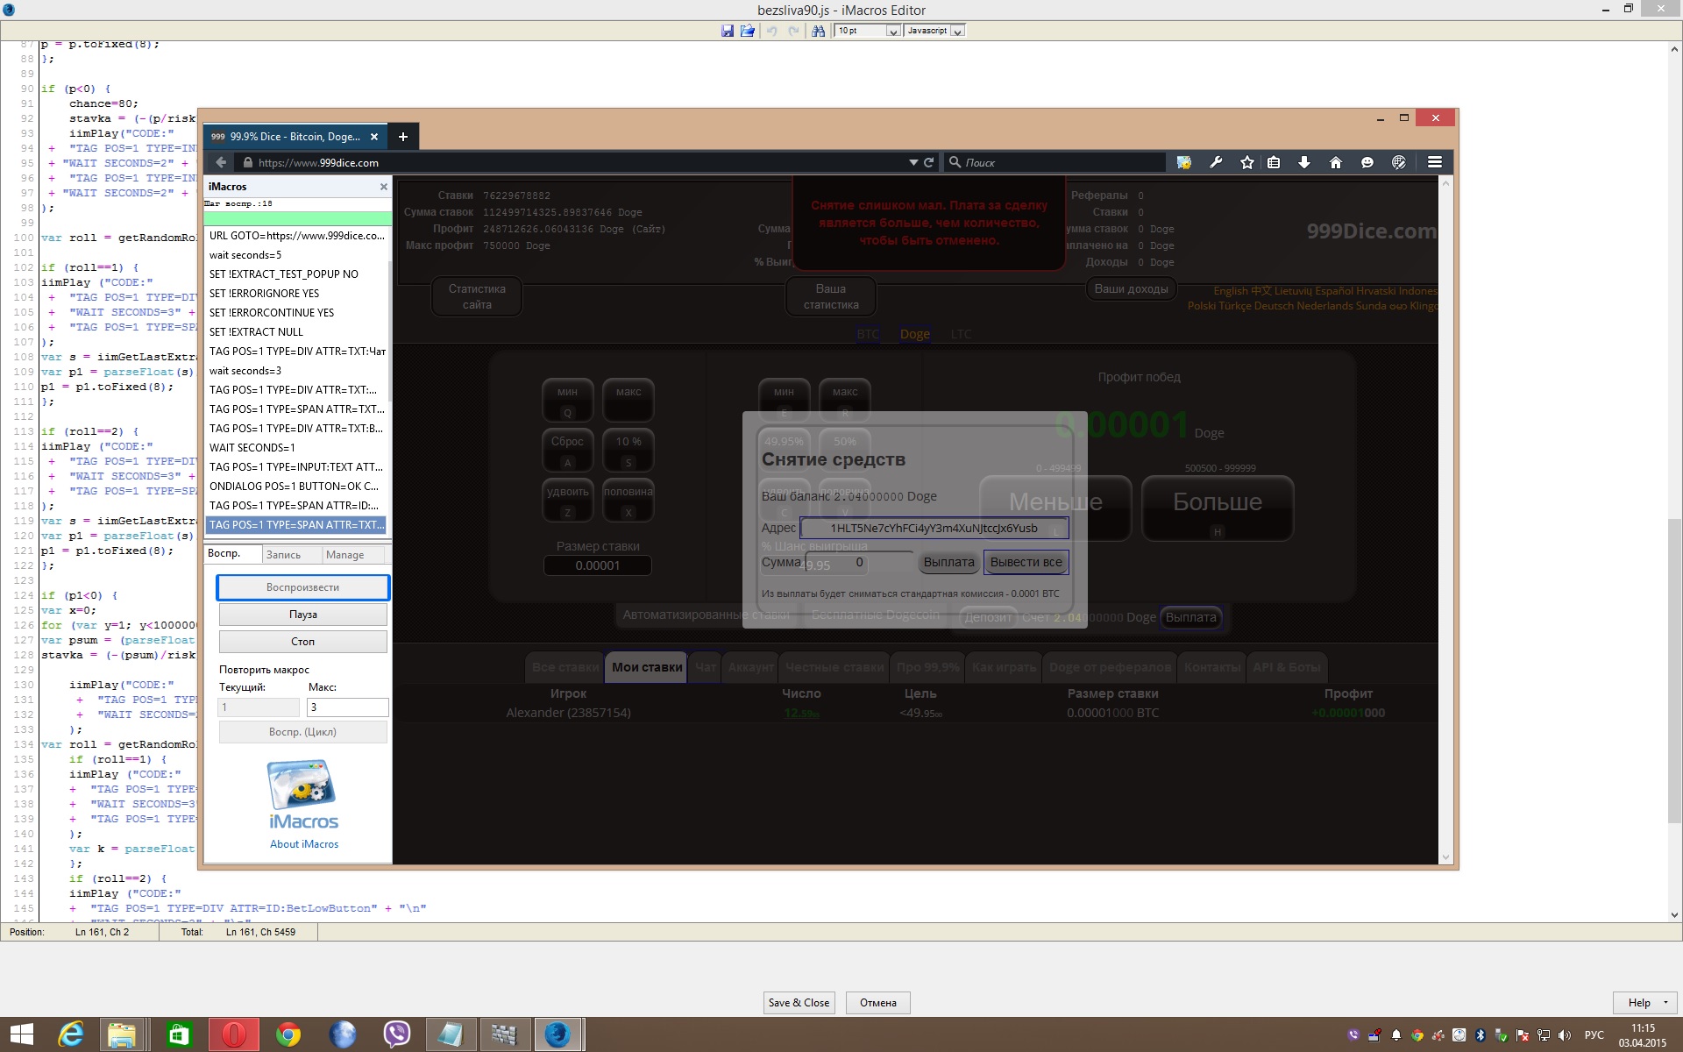Open the URL history dropdown arrow
Screen dimensions: 1683x1052
point(913,162)
